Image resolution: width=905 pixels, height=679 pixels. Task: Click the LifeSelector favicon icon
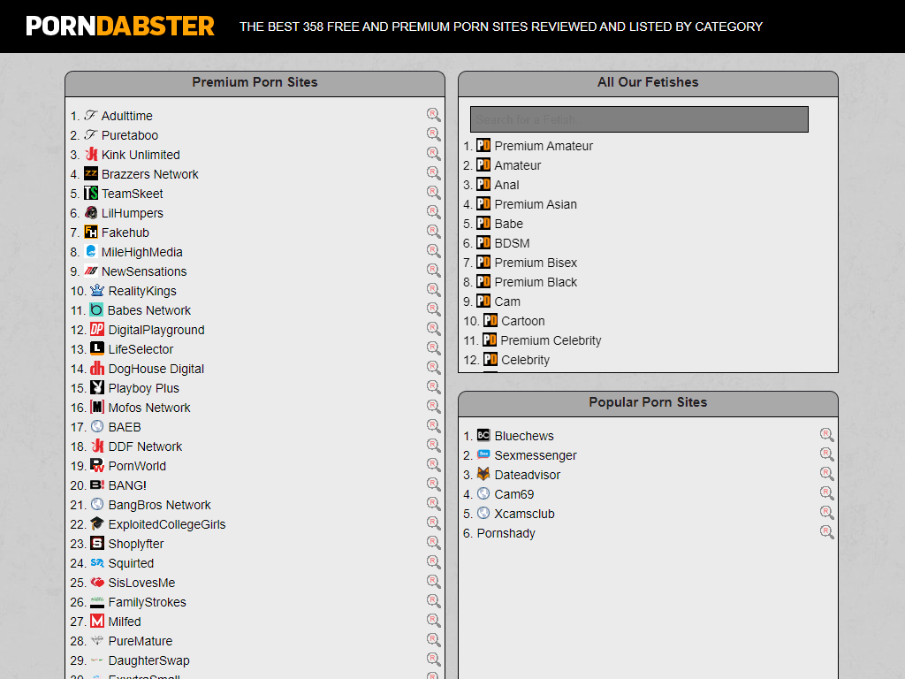click(97, 349)
